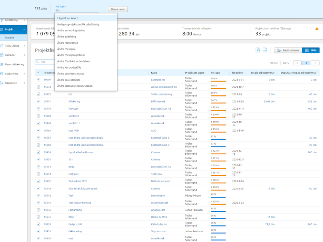Viewport: 323px width, 242px height.
Task: Uncheck the select-all header checkbox
Action: (38, 73)
